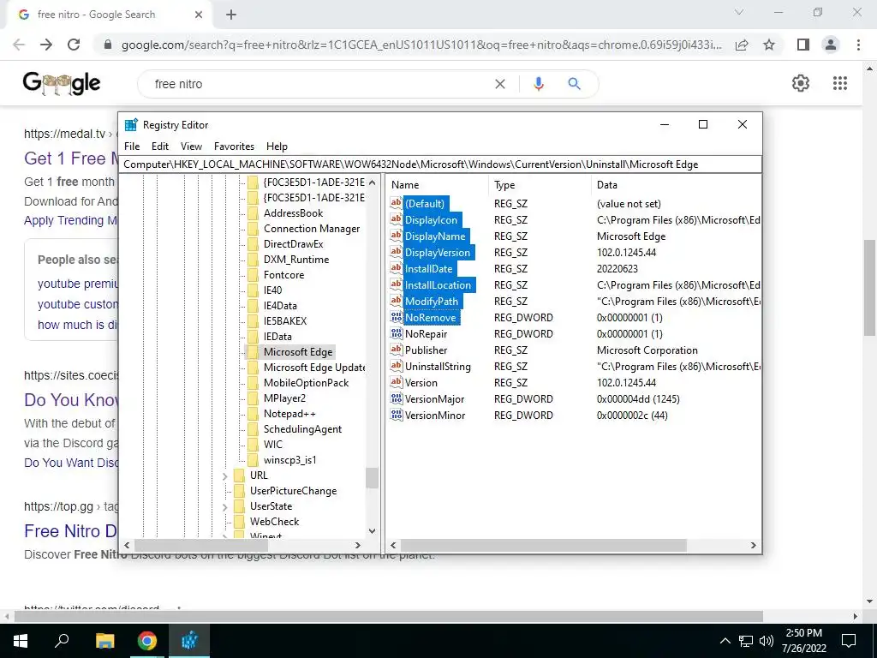Click the DisplayIcon string value icon
Viewport: 877px width, 658px height.
(x=396, y=219)
